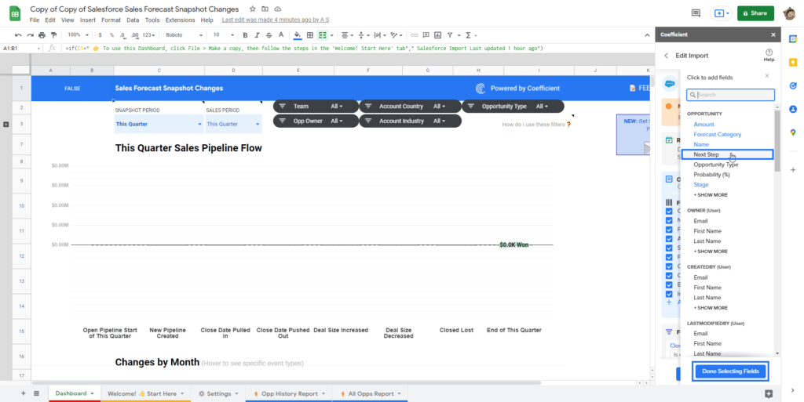This screenshot has width=804, height=402.
Task: Open the Account Industry filter dropdown
Action: 410,121
